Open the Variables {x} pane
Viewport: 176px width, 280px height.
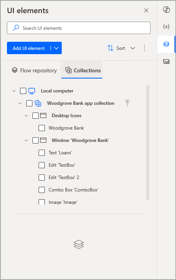[x=166, y=27]
